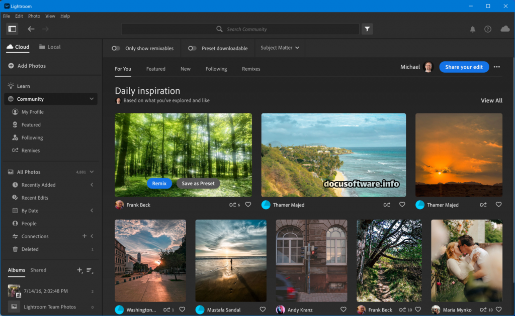
Task: Click the back arrow navigation icon
Action: point(31,29)
